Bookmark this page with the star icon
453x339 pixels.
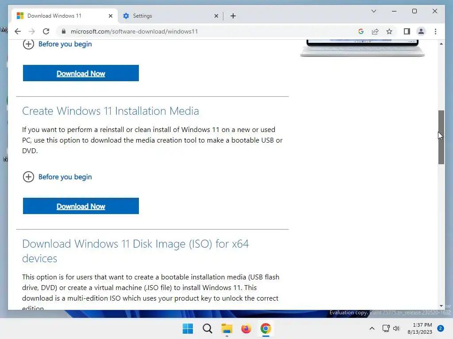pos(389,31)
